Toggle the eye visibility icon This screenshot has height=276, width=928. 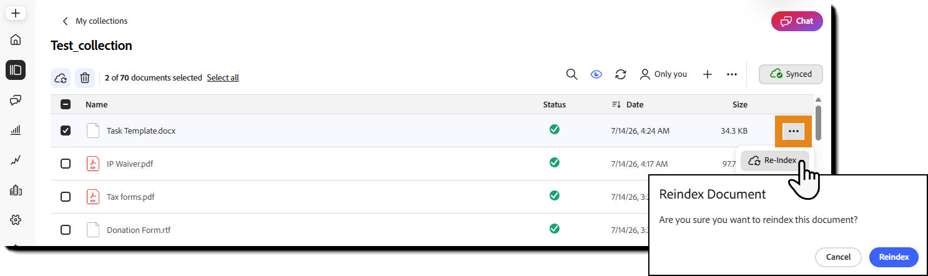click(596, 74)
